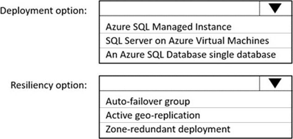Focus the blank Resiliency option selection box

[x=180, y=84]
